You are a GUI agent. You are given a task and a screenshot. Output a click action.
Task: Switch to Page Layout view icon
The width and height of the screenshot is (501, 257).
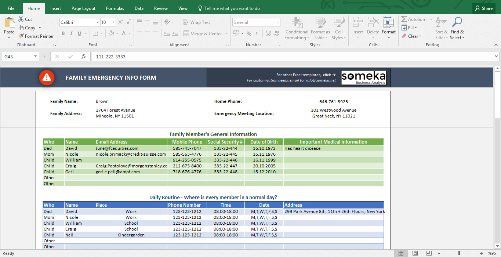(415, 253)
